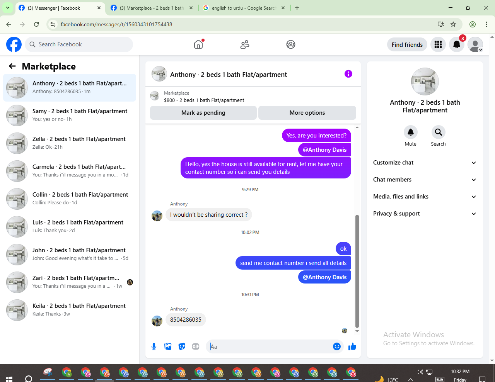Switch to english to urdu Google tab
This screenshot has height=382, width=495.
click(x=244, y=8)
